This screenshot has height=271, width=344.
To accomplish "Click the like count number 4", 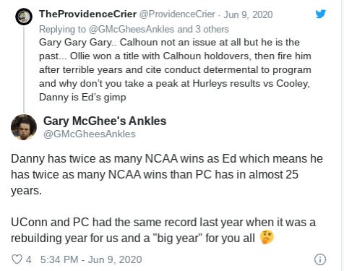I will (29, 259).
